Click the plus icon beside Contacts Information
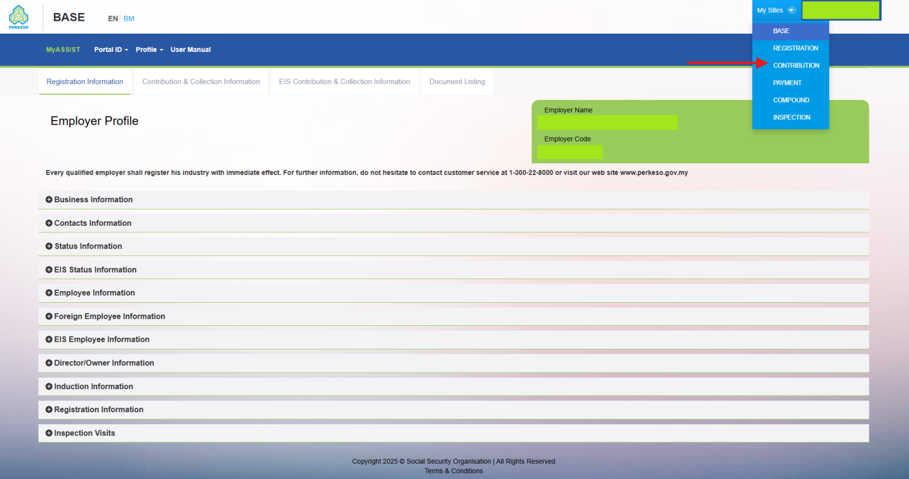The width and height of the screenshot is (909, 479). click(49, 223)
